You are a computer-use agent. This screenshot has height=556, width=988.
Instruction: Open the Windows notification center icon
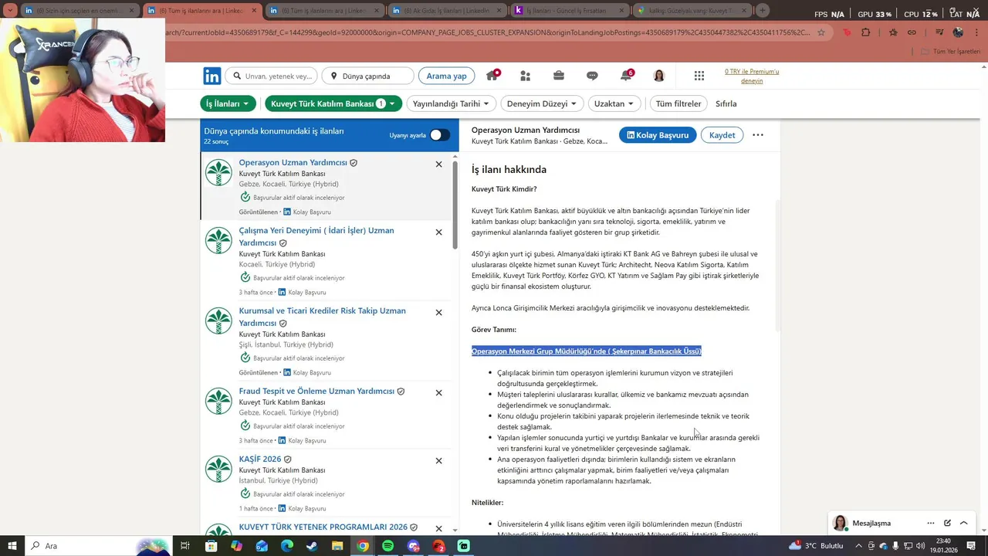pyautogui.click(x=971, y=546)
